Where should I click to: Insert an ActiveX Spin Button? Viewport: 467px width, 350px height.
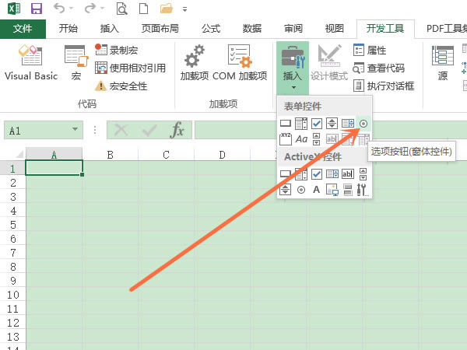point(286,190)
